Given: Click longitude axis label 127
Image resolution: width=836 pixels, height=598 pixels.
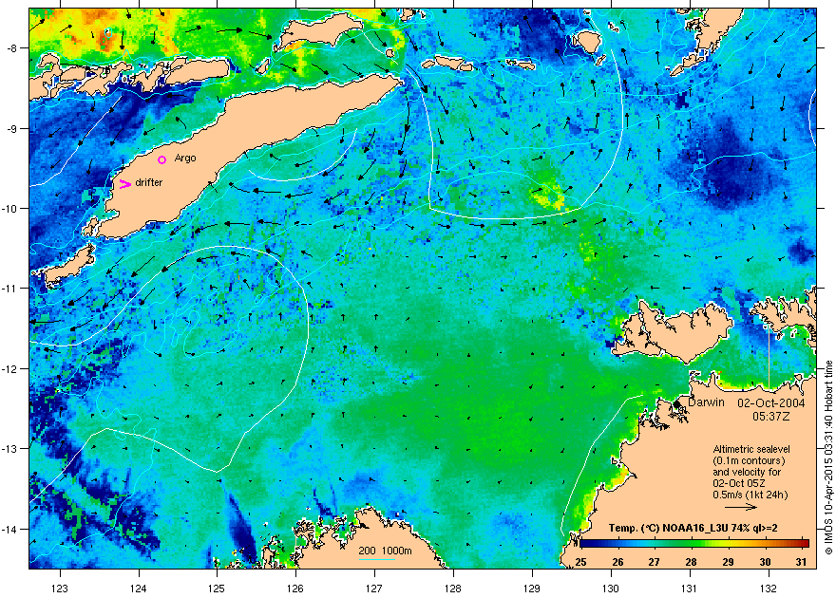Looking at the screenshot, I should 374,589.
